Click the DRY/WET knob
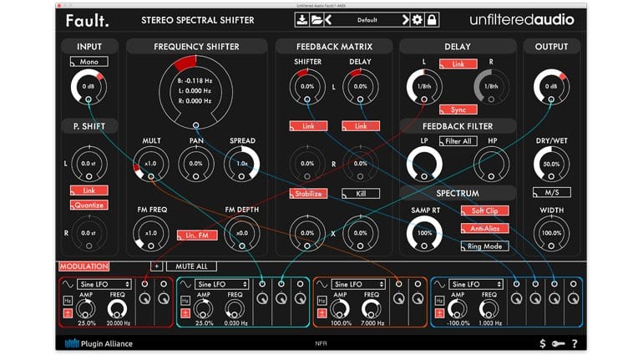This screenshot has width=643, height=355. 551,164
